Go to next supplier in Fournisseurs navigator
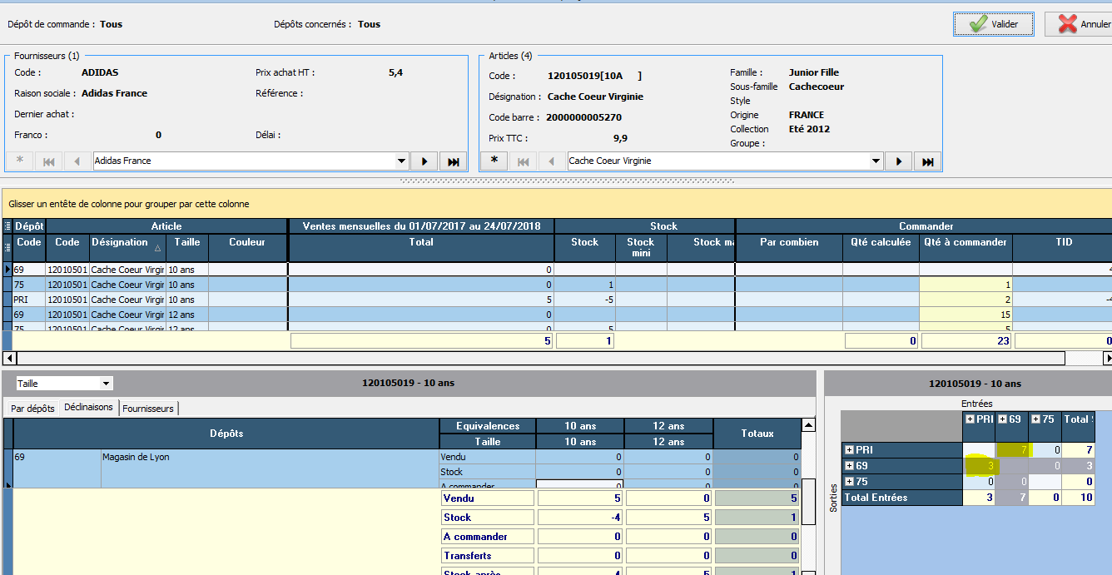This screenshot has height=575, width=1112. click(424, 161)
